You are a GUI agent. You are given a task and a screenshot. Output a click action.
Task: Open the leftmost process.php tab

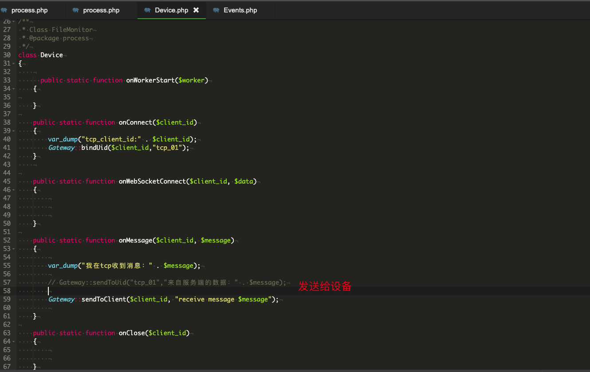[x=29, y=10]
